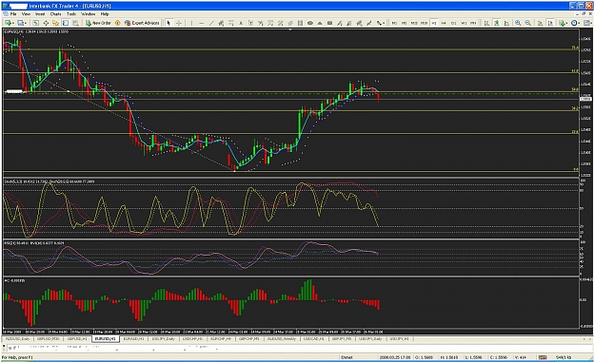The width and height of the screenshot is (595, 362).
Task: Click the New Order button
Action: click(98, 23)
